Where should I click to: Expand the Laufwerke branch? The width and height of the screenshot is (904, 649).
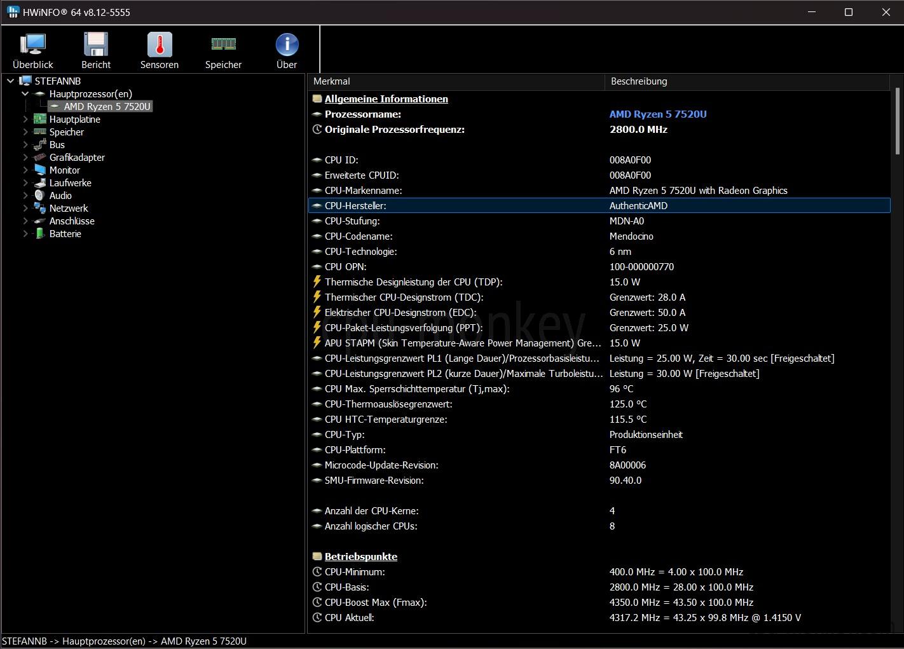(x=25, y=183)
